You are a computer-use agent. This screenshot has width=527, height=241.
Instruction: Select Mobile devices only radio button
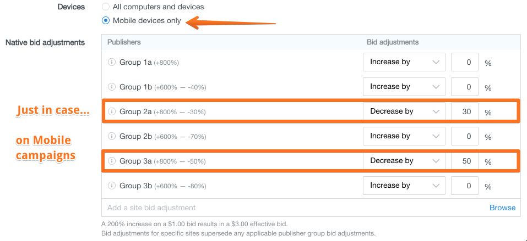click(106, 20)
